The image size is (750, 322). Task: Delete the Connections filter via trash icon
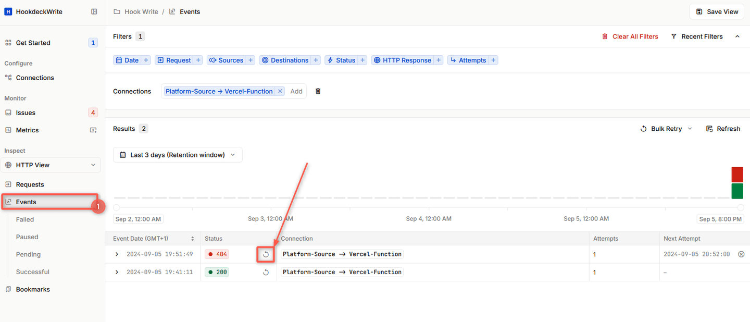[x=318, y=91]
